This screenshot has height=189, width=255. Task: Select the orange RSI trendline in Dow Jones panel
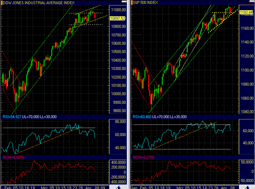coord(49,140)
